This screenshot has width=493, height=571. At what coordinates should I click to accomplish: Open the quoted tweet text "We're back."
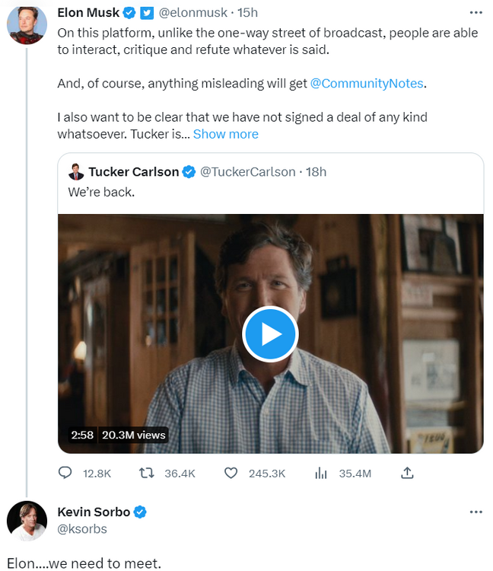tap(101, 192)
